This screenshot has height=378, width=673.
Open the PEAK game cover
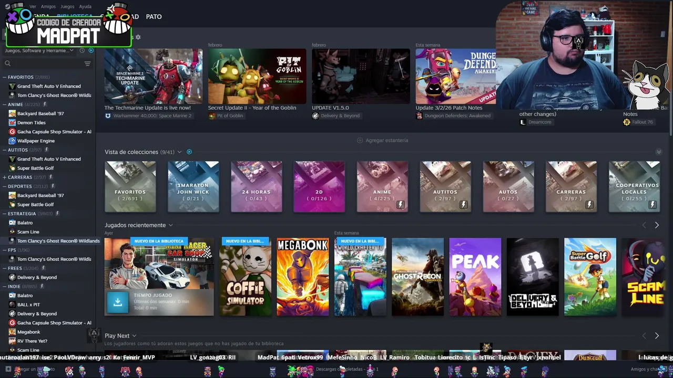475,277
